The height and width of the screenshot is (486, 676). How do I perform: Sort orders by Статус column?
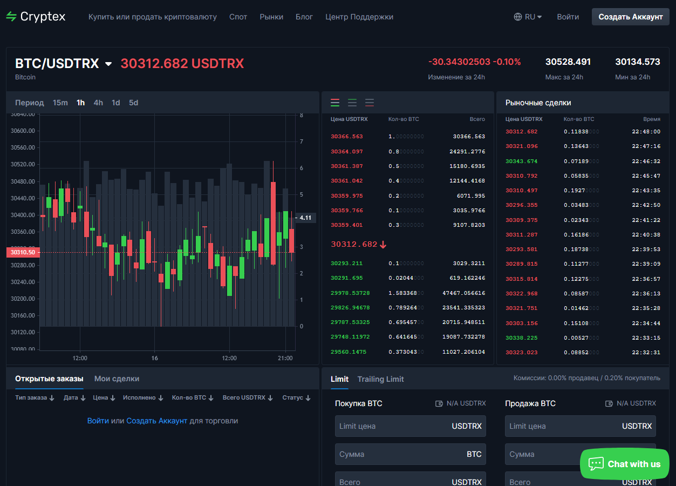point(296,397)
